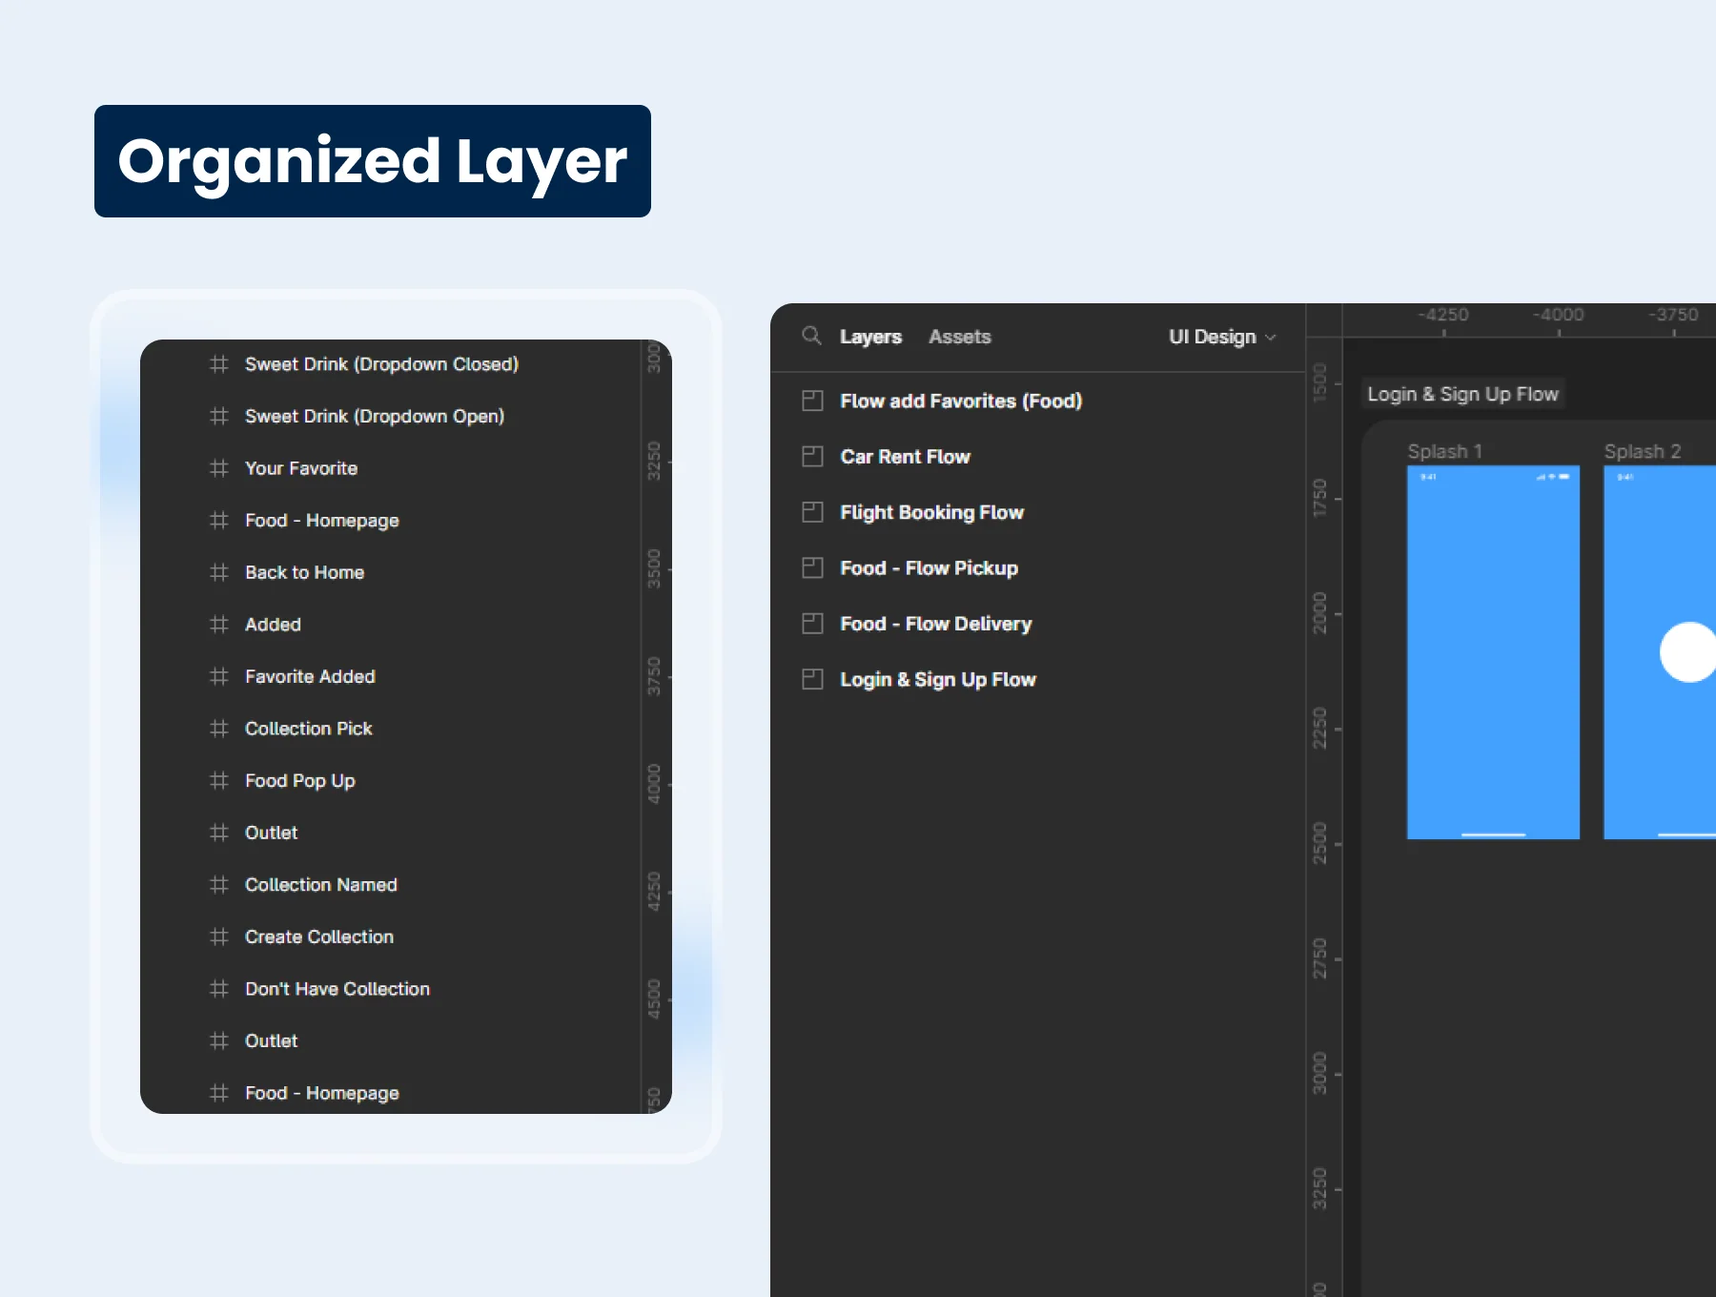Click the Login & Sign Up Flow canvas label
1716x1297 pixels.
click(1462, 394)
